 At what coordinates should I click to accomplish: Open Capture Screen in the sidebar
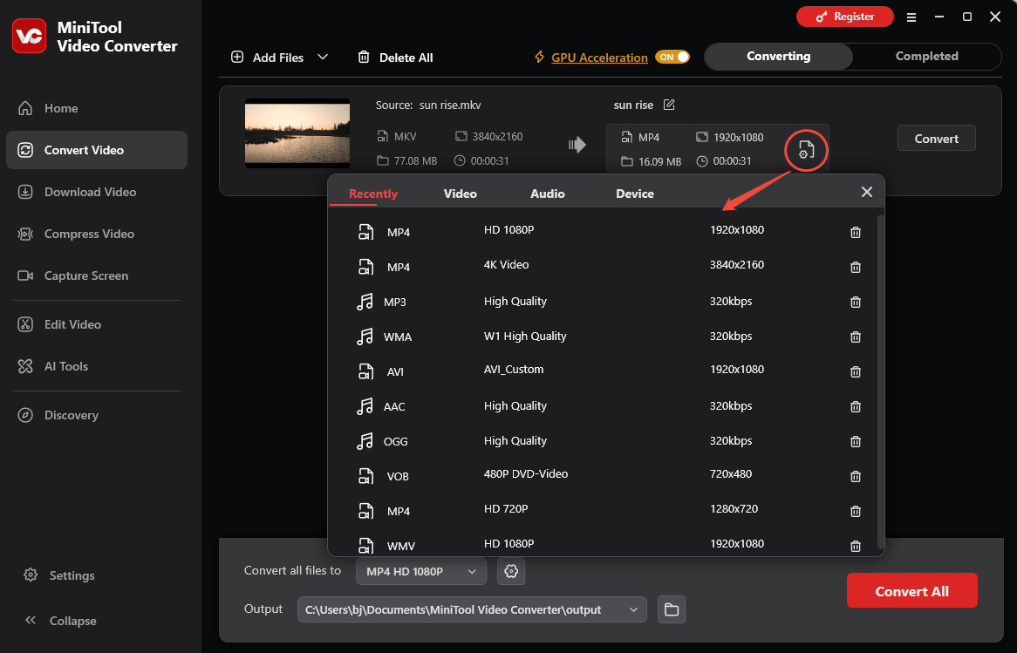click(x=97, y=275)
